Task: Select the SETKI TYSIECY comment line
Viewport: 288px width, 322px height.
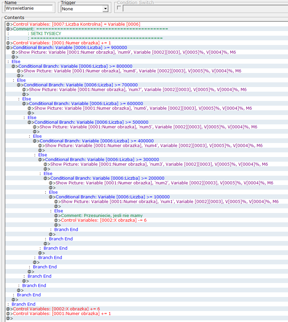Action: click(46, 33)
